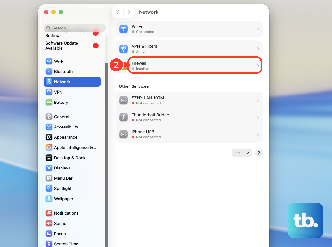Click the SZNX LAN 100M ethernet icon
The width and height of the screenshot is (332, 247).
click(x=124, y=100)
